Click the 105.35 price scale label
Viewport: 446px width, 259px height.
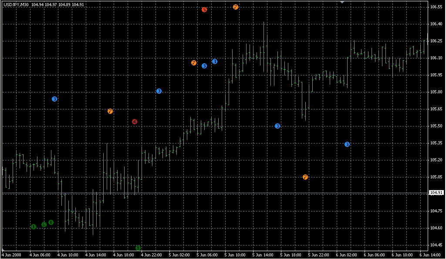click(436, 143)
